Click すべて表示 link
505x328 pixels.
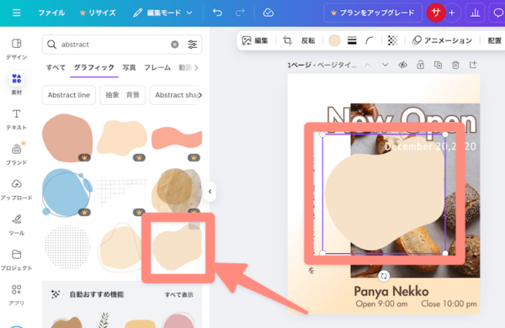179,294
